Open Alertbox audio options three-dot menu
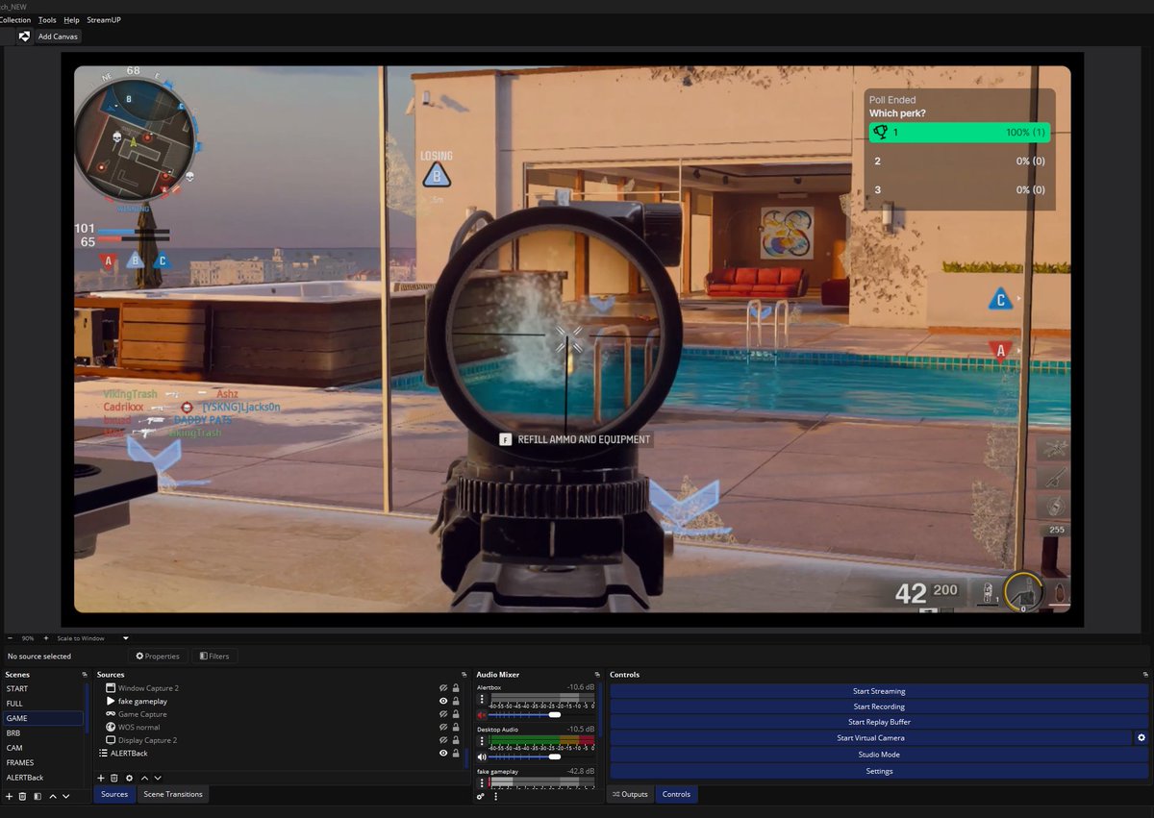 point(482,699)
